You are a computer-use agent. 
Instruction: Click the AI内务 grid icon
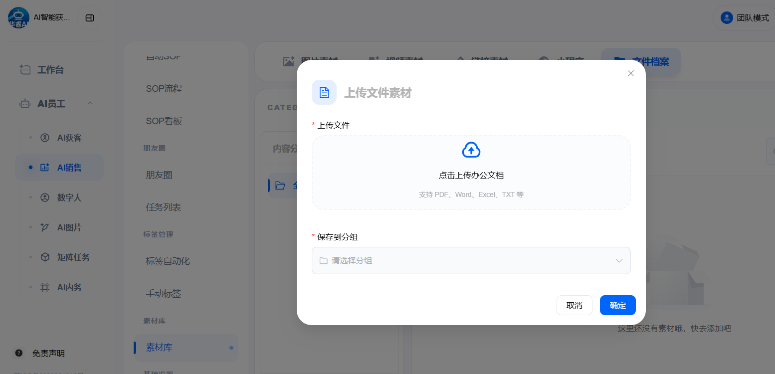click(45, 287)
